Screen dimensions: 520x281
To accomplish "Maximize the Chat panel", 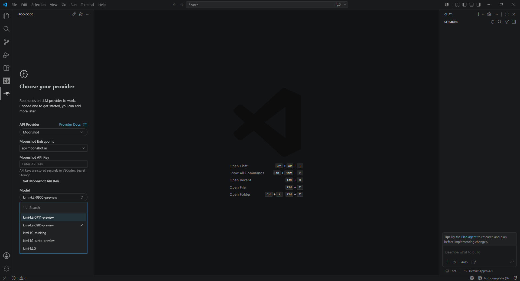I will click(x=507, y=14).
